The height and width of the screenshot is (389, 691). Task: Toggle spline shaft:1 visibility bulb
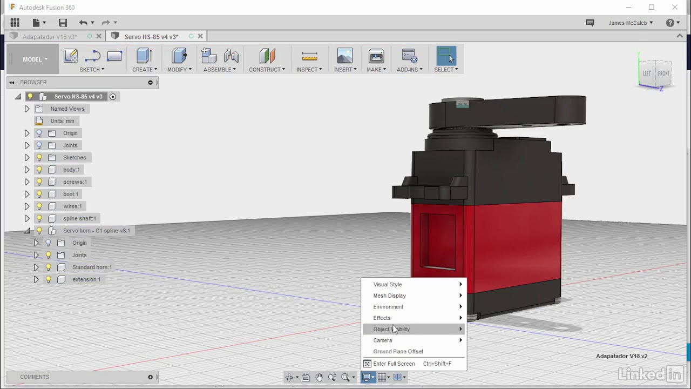(39, 218)
